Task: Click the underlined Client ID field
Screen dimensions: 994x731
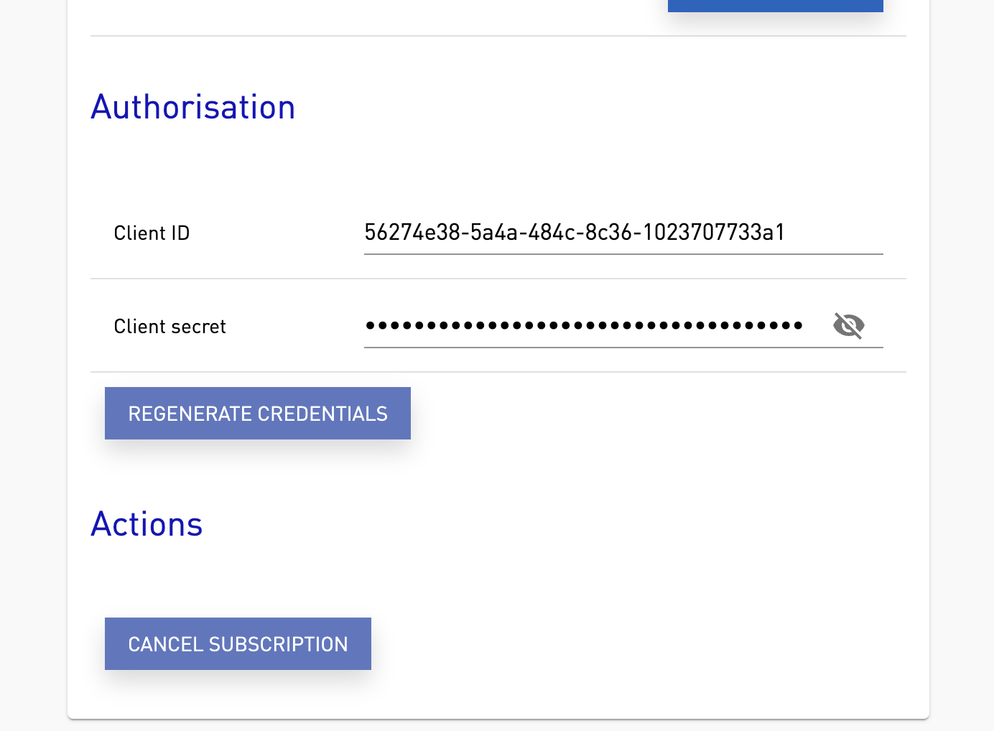Action: (x=575, y=233)
